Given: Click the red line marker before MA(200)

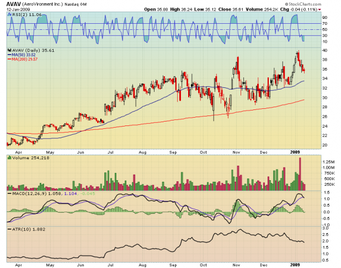Looking at the screenshot, I should [x=9, y=59].
